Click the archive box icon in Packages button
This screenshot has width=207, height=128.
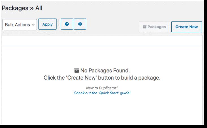point(145,27)
